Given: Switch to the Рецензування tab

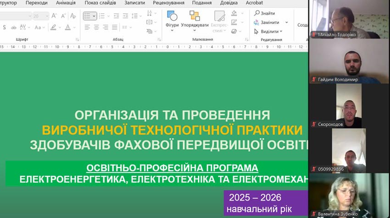Looking at the screenshot, I should point(169,3).
